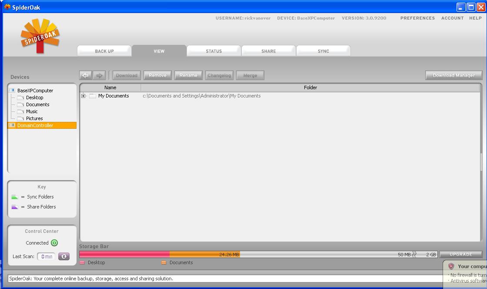Click the Changelog button

(219, 75)
